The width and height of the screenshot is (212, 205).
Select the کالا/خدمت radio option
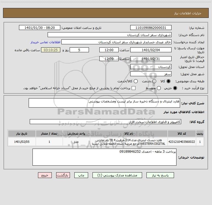(x=136, y=81)
